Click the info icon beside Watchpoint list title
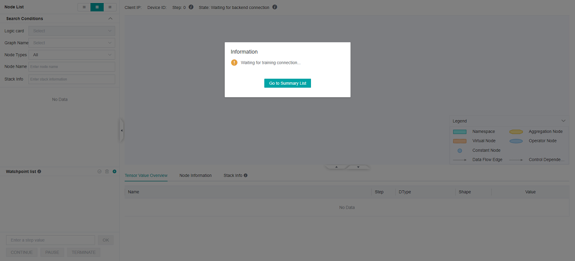This screenshot has height=261, width=575. click(x=39, y=171)
